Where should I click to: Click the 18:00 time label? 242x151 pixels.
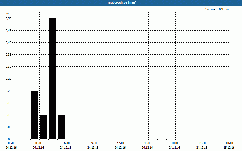tap(175, 143)
